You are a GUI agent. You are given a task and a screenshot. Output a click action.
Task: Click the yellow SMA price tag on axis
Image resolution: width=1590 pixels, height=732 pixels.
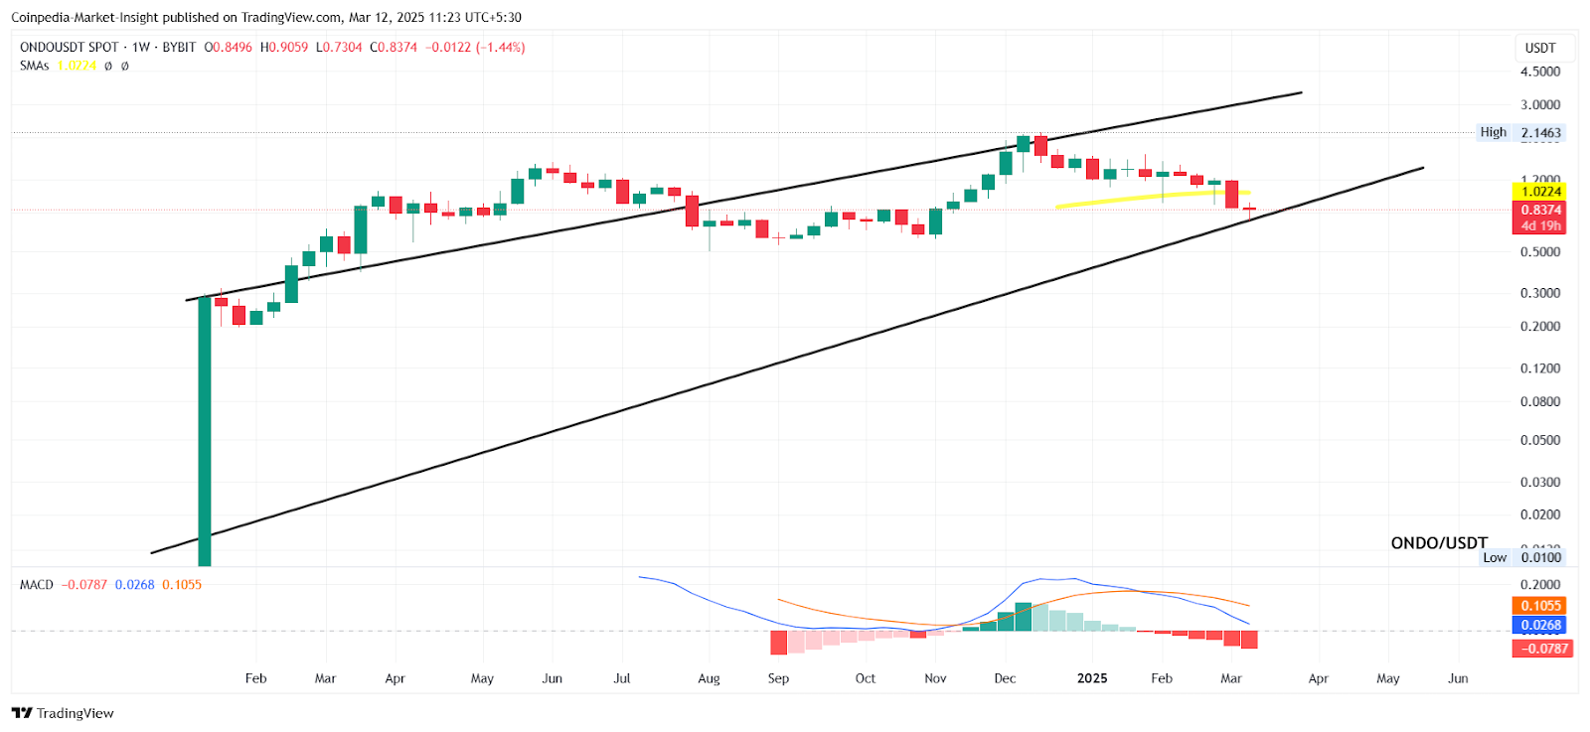[x=1540, y=192]
